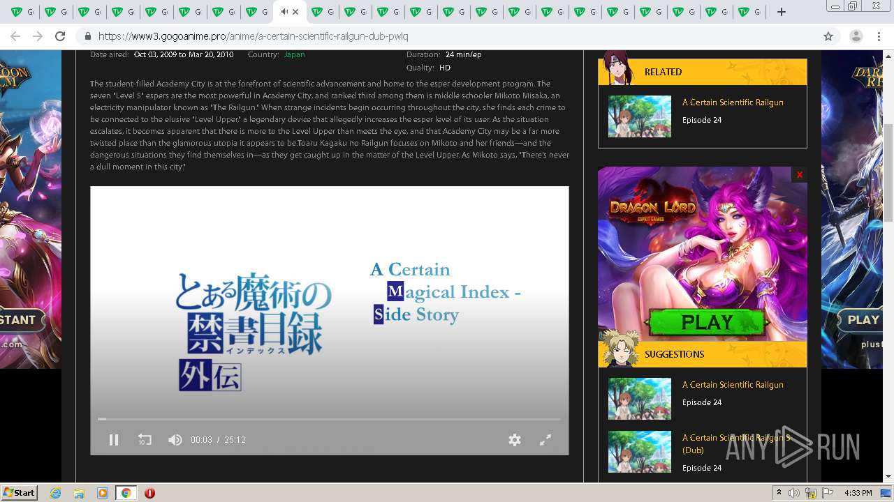Image resolution: width=894 pixels, height=502 pixels.
Task: Click Railgun S (Dub) thumbnail
Action: tap(640, 452)
